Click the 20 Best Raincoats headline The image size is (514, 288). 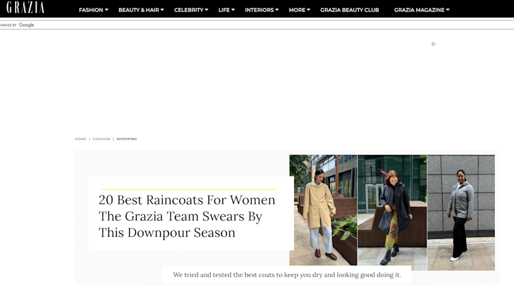coord(187,216)
